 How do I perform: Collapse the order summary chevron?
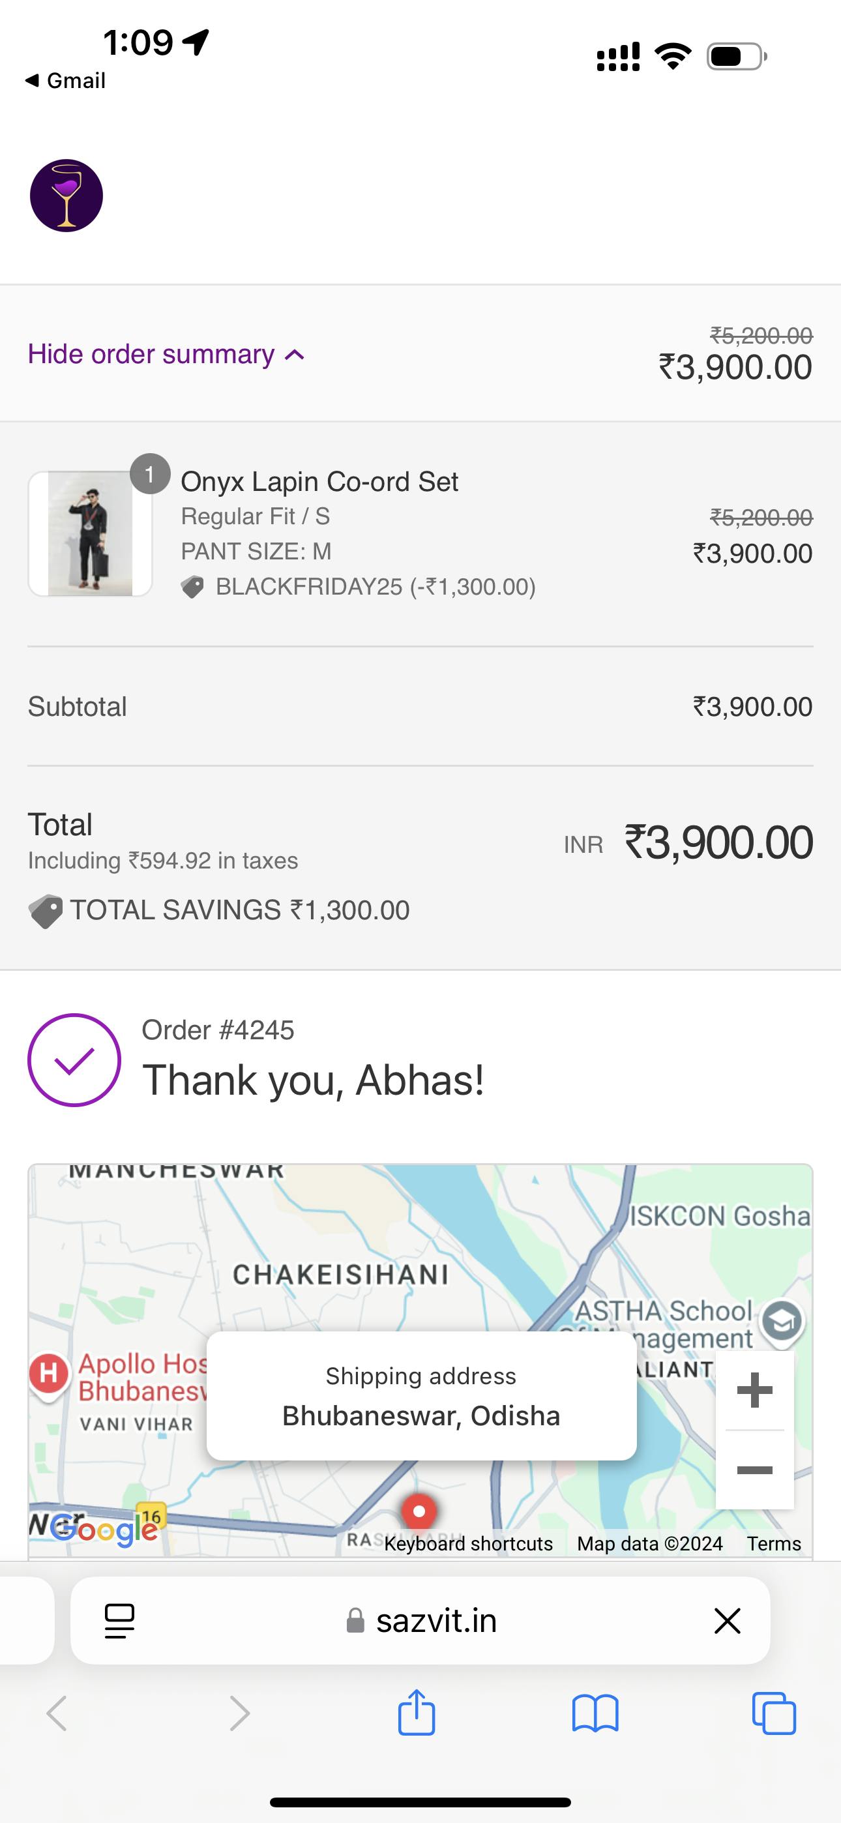[x=295, y=355]
